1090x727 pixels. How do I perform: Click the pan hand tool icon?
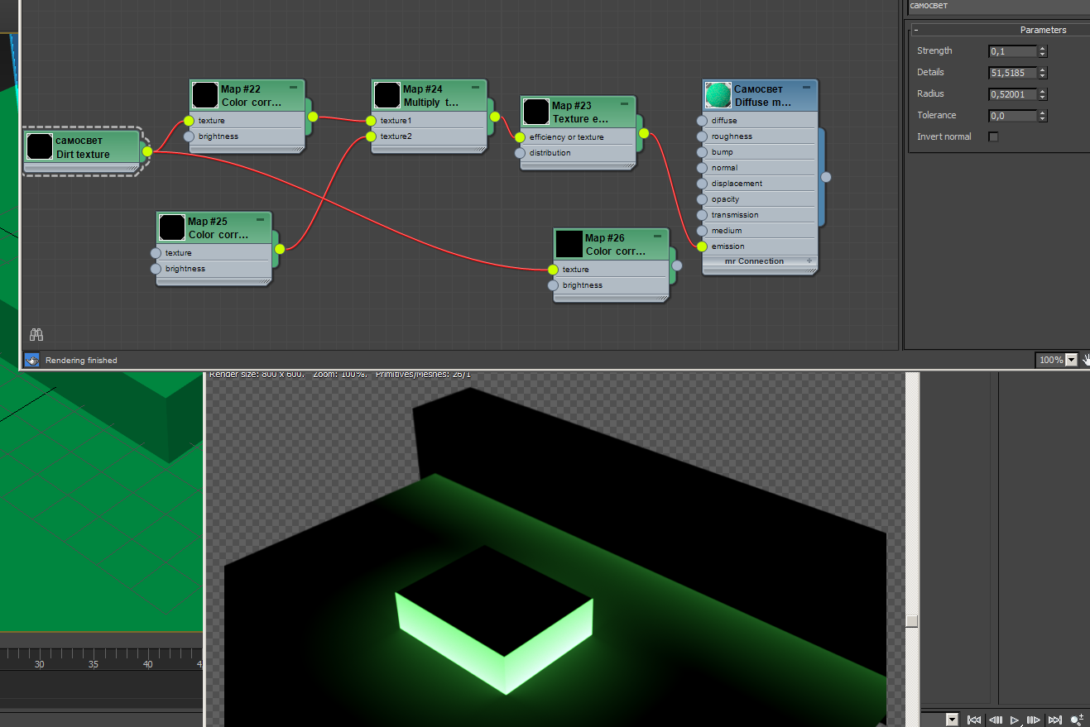1086,360
